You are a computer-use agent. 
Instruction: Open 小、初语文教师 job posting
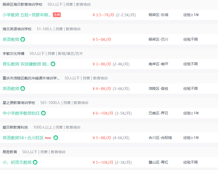17,162
